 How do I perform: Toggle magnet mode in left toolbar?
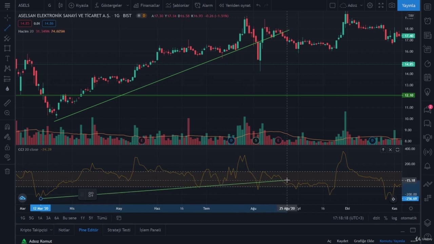coord(7,127)
